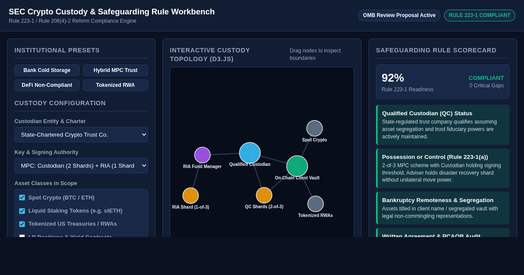The image size is (524, 275).
Task: Toggle Liquid Staking Tokens checkbox
Action: 22,211
